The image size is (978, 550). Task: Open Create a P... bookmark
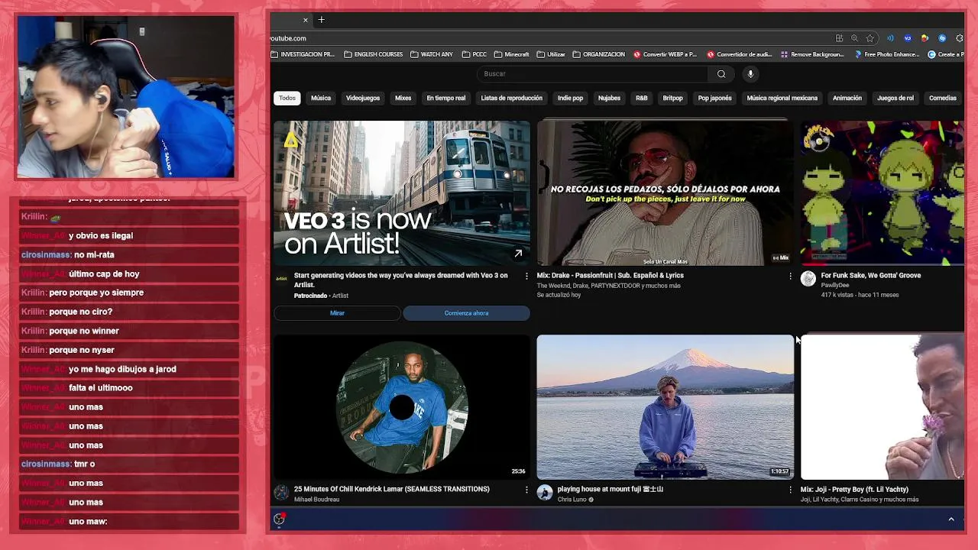[946, 54]
